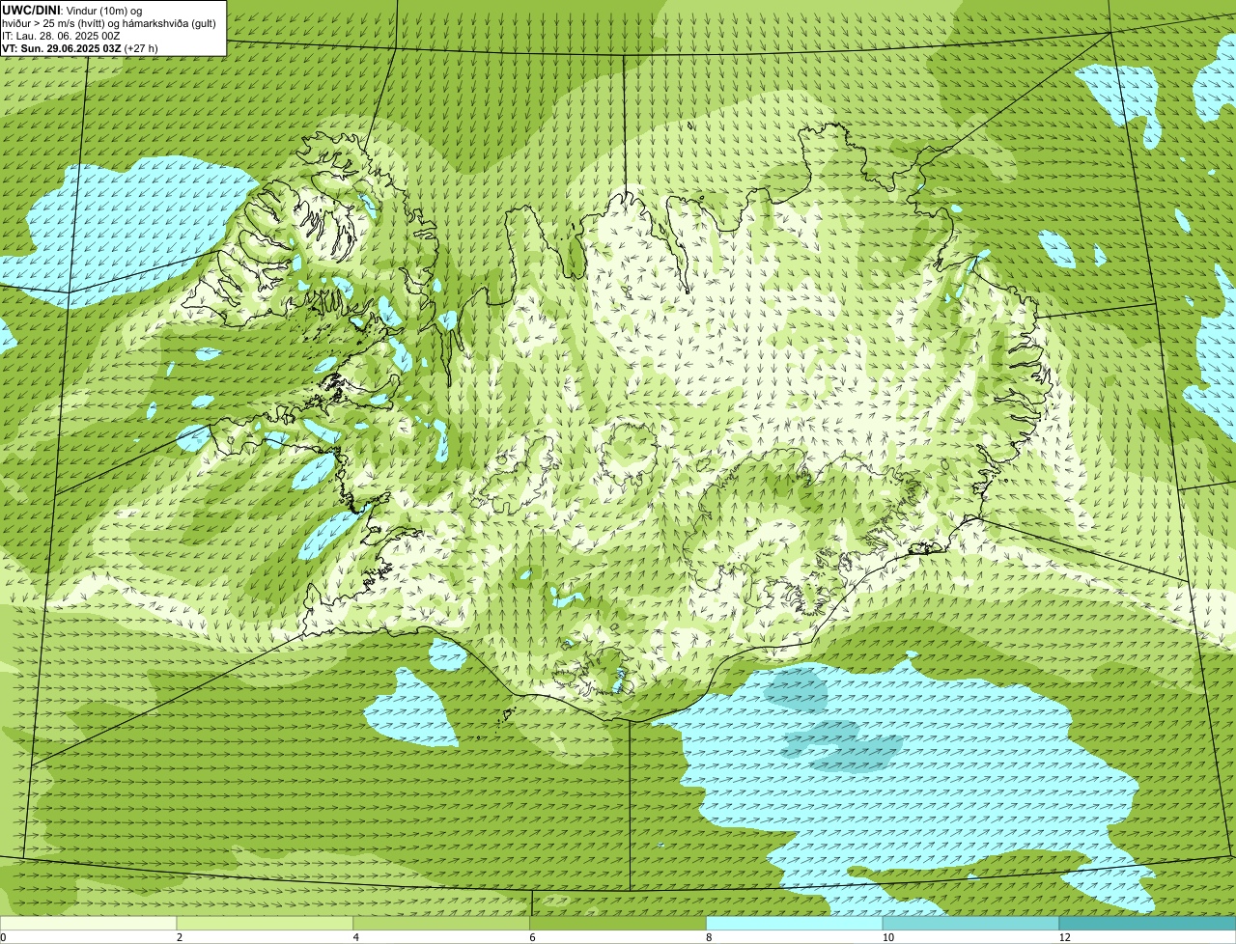Click the '8' label on the color scale

[x=709, y=937]
